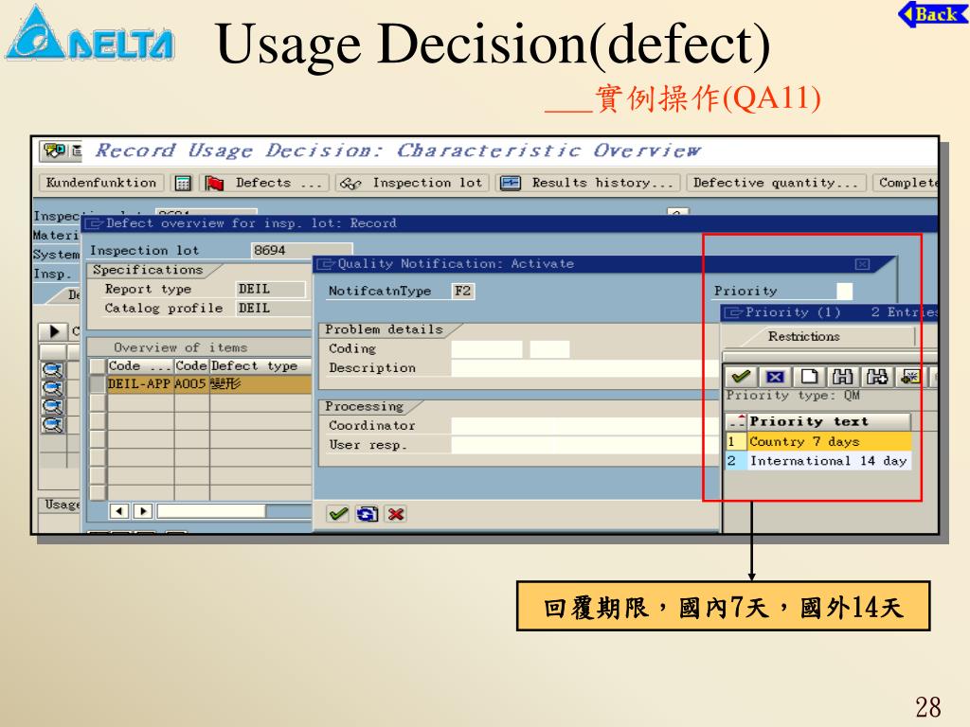
Task: Accept priority selection with green check
Action: (741, 377)
